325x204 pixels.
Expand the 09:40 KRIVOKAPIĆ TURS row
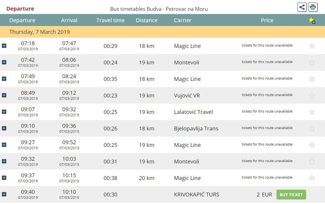click(x=4, y=194)
